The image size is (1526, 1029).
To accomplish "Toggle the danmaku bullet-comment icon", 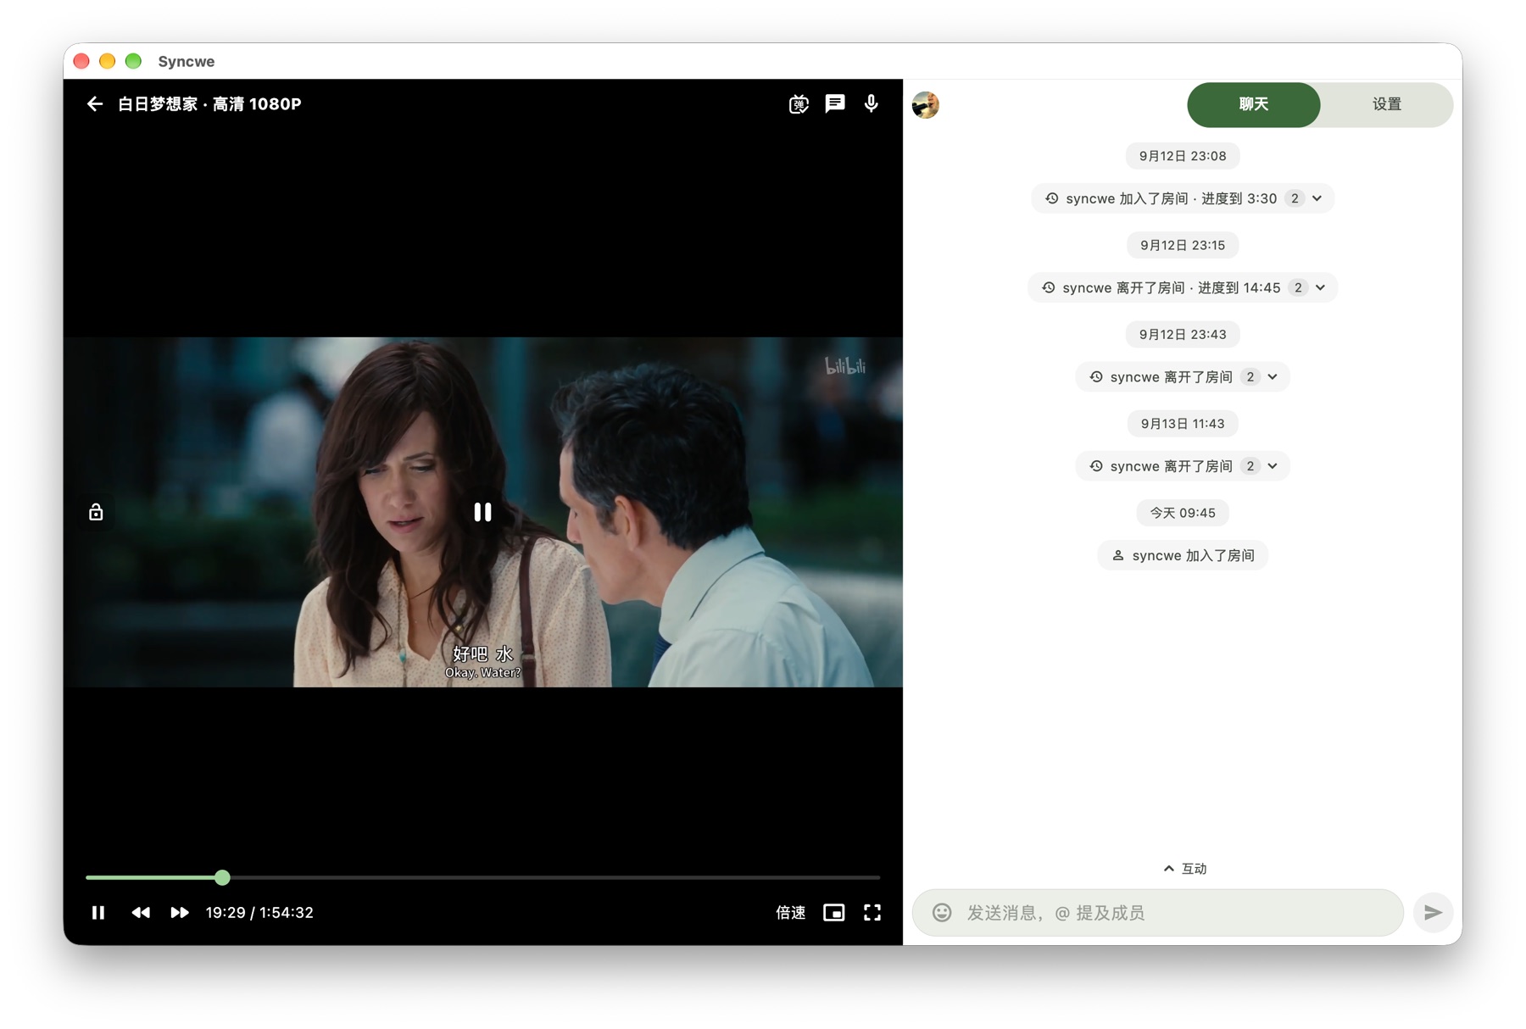I will tap(799, 103).
